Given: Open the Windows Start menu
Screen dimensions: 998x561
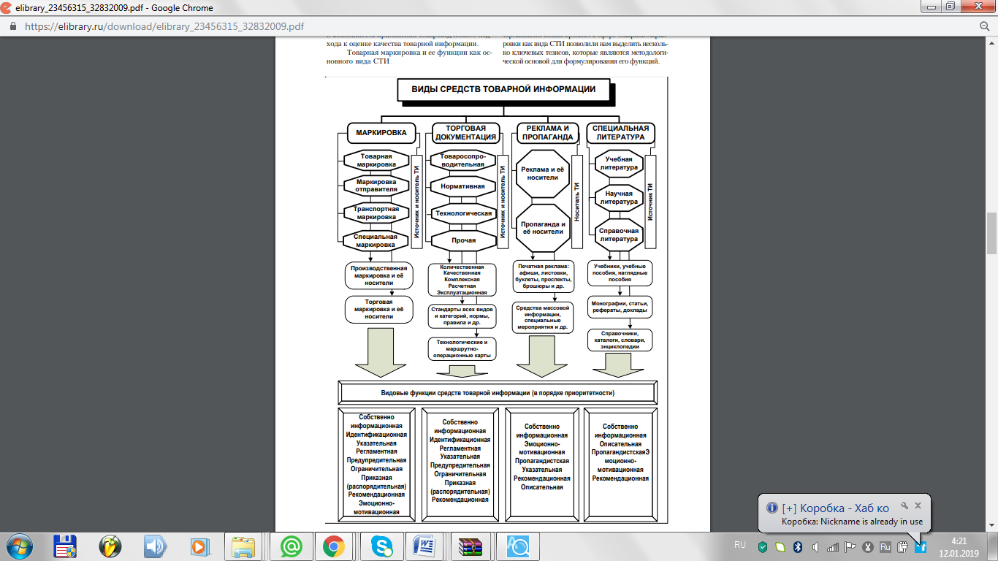Looking at the screenshot, I should [20, 546].
